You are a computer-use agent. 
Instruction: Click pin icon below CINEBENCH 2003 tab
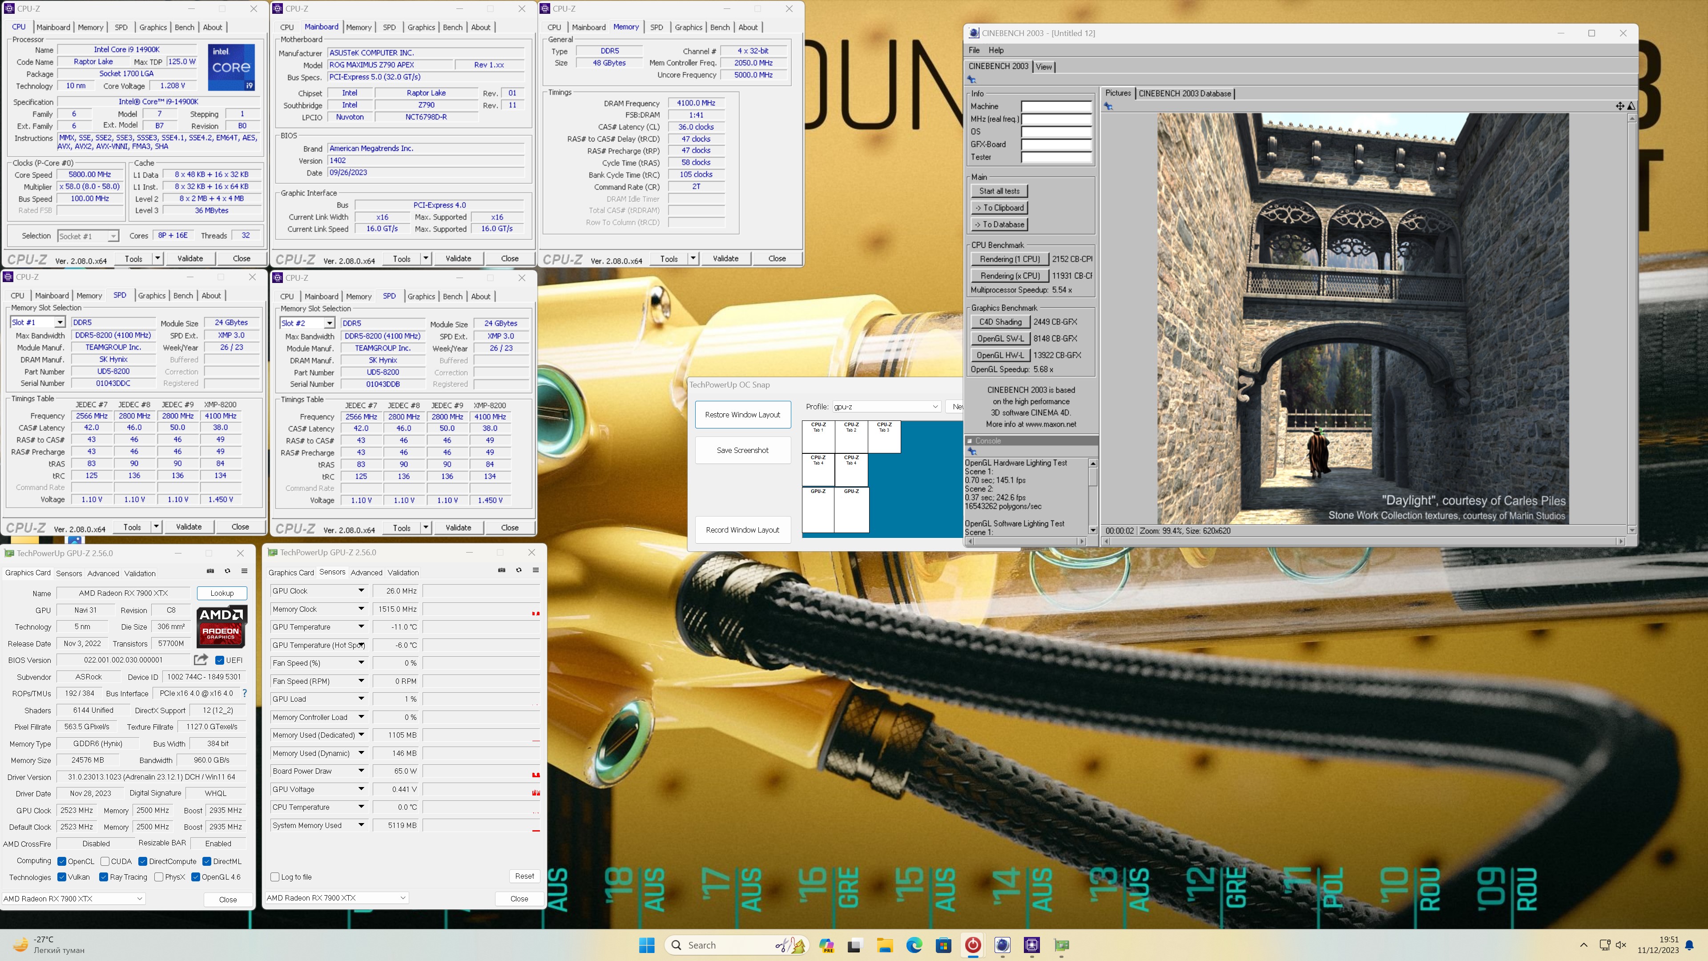pos(972,80)
